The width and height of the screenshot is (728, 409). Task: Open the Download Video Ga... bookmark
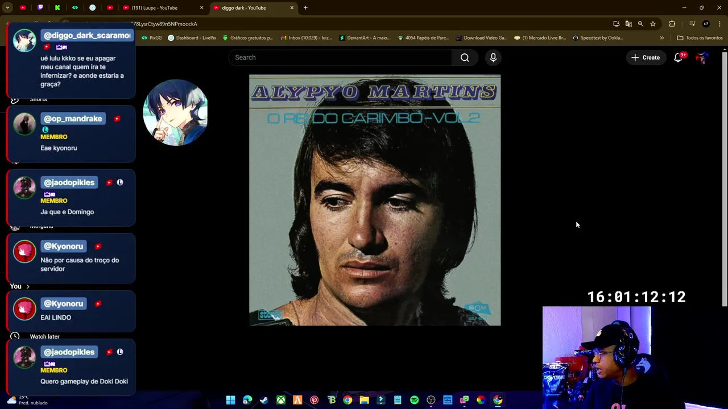[482, 38]
